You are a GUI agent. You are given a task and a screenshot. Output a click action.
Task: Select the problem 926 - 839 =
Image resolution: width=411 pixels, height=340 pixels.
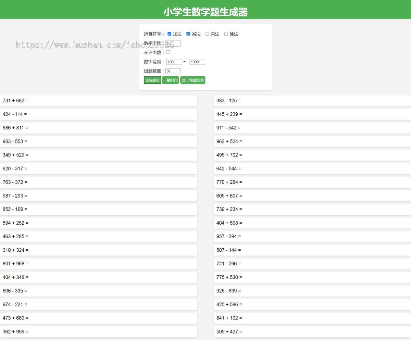tap(312, 291)
